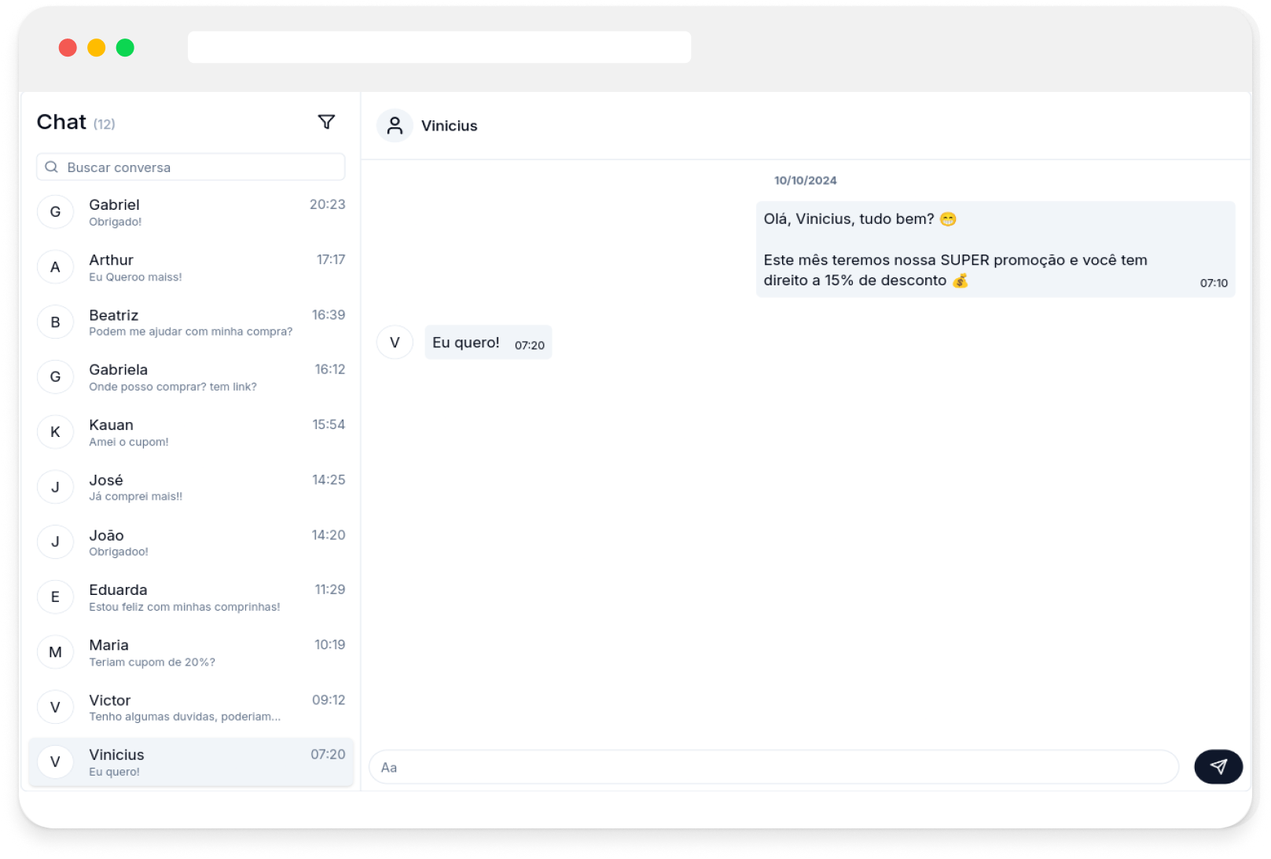This screenshot has height=859, width=1271.
Task: Click the 'Estou feliz com minhas comprinhas!' preview
Action: [x=185, y=607]
